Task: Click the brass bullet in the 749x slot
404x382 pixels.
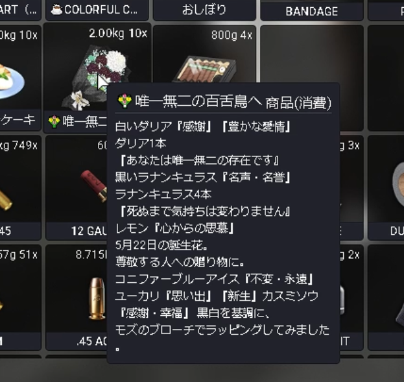Action: pyautogui.click(x=6, y=200)
